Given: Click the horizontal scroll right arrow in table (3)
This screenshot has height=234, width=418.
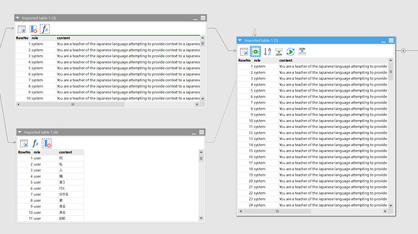Looking at the screenshot, I should pyautogui.click(x=197, y=104).
